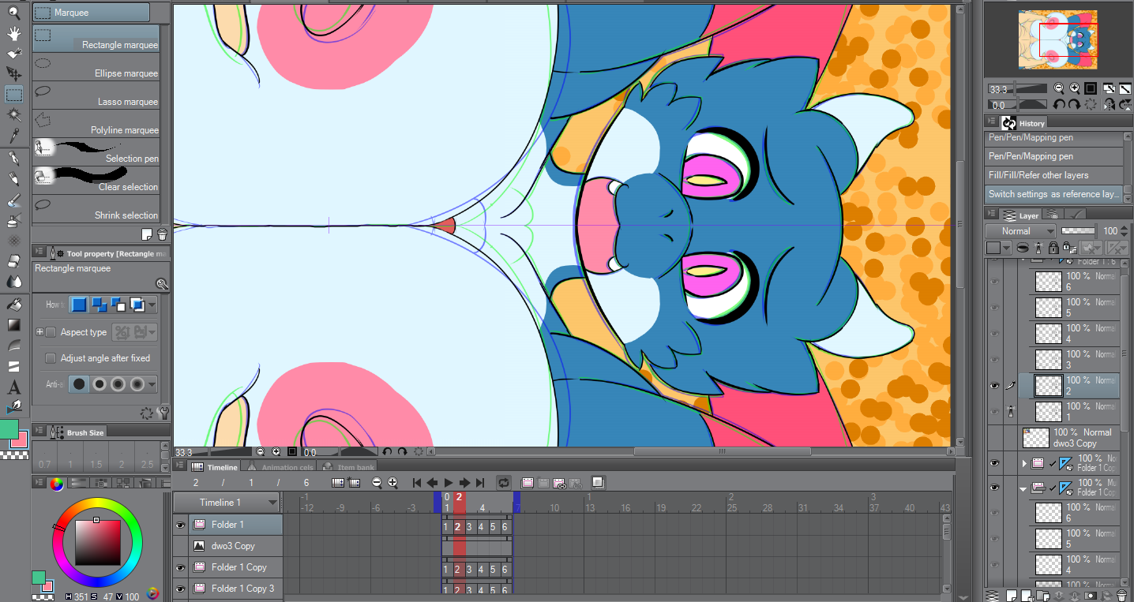1134x602 pixels.
Task: Open the Item bank tab
Action: tap(351, 467)
